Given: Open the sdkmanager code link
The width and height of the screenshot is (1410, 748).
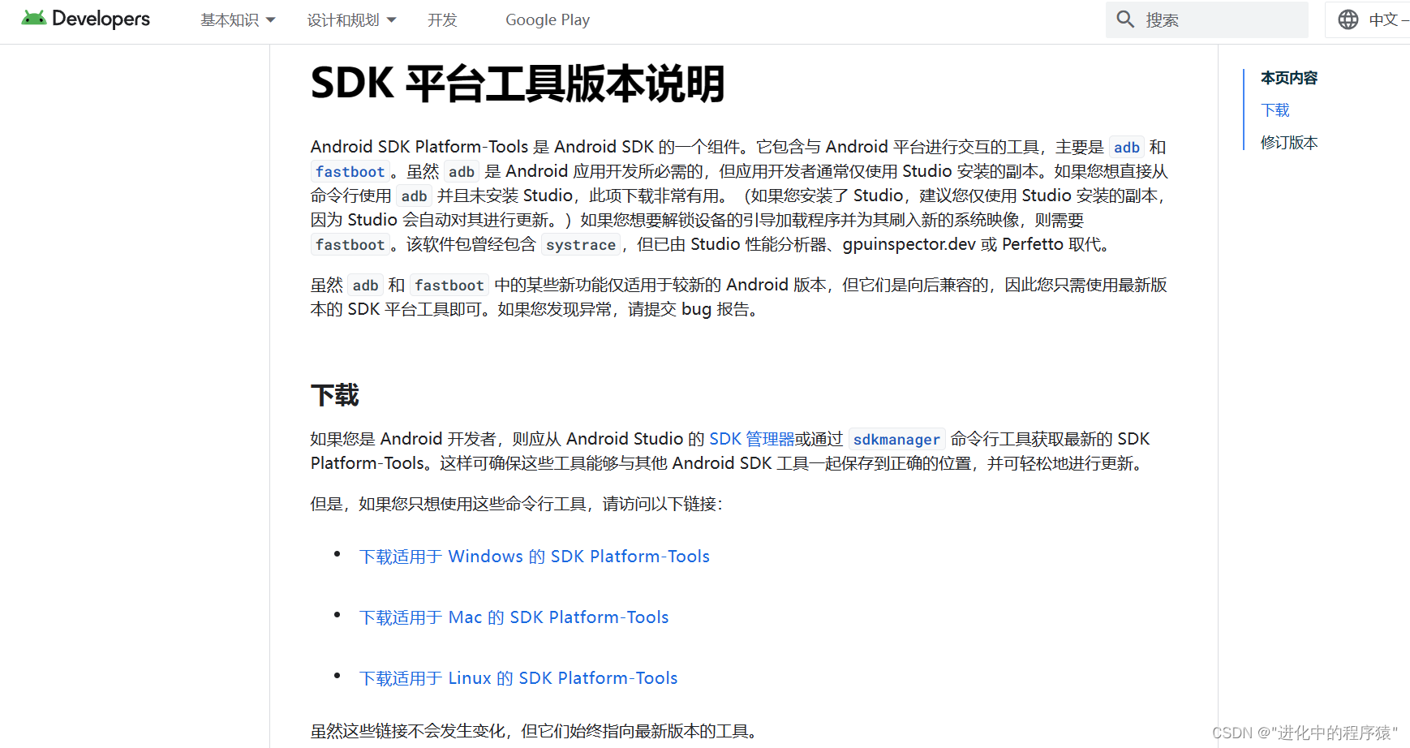Looking at the screenshot, I should click(896, 439).
